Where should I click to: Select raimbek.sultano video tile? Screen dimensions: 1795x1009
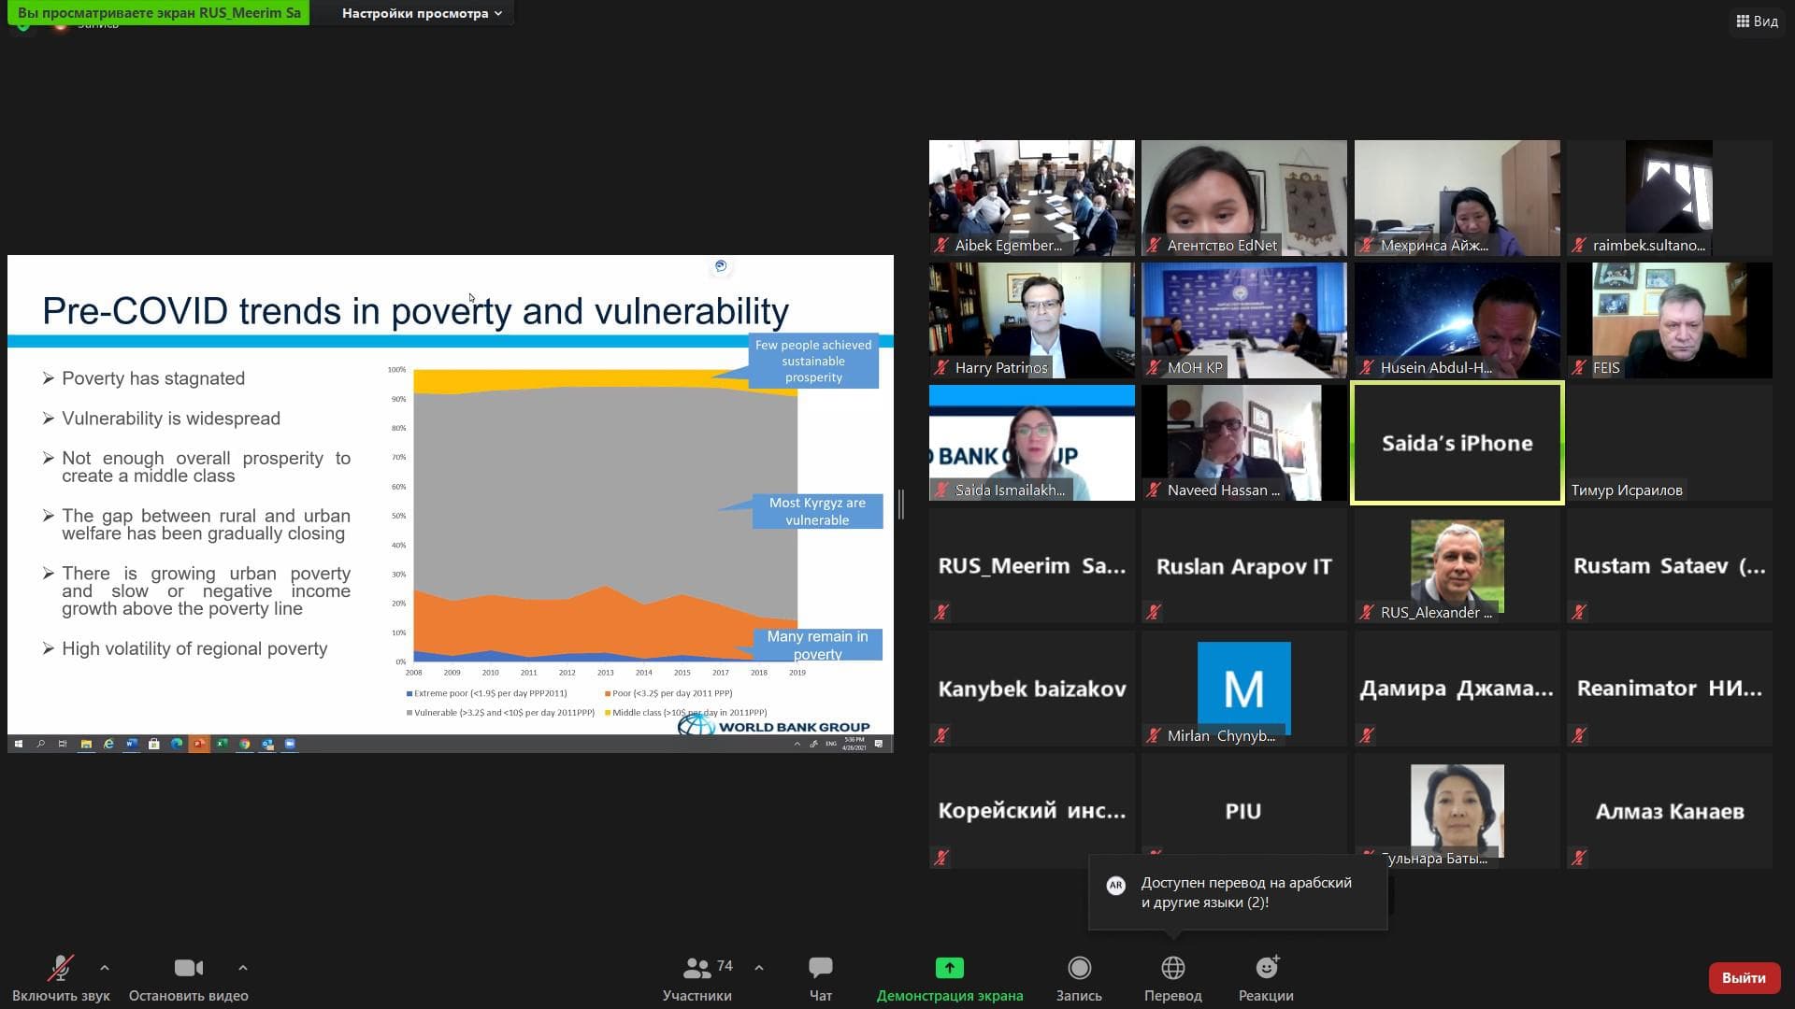pyautogui.click(x=1669, y=198)
